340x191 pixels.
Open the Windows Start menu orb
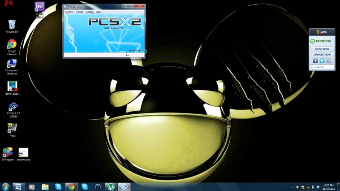6,187
